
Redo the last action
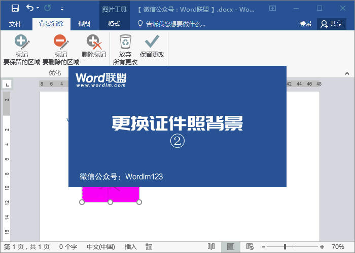coord(48,8)
